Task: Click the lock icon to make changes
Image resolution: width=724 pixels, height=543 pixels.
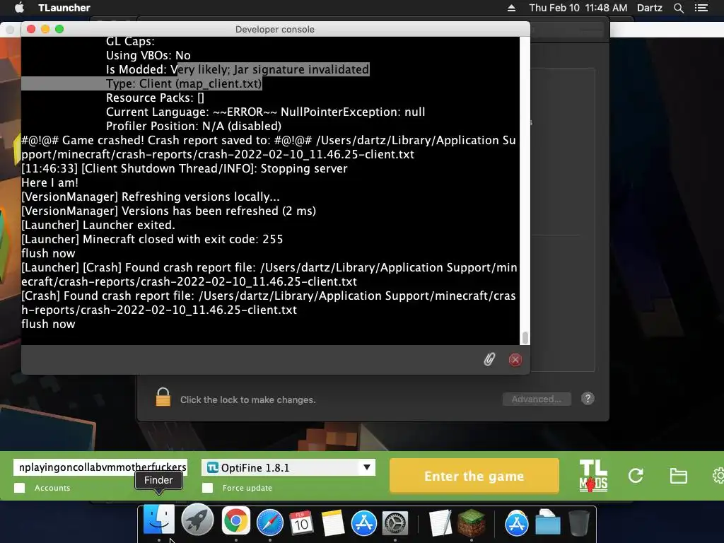Action: click(x=163, y=397)
